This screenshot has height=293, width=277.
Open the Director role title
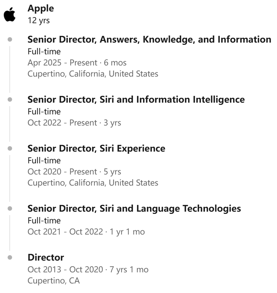click(x=46, y=257)
